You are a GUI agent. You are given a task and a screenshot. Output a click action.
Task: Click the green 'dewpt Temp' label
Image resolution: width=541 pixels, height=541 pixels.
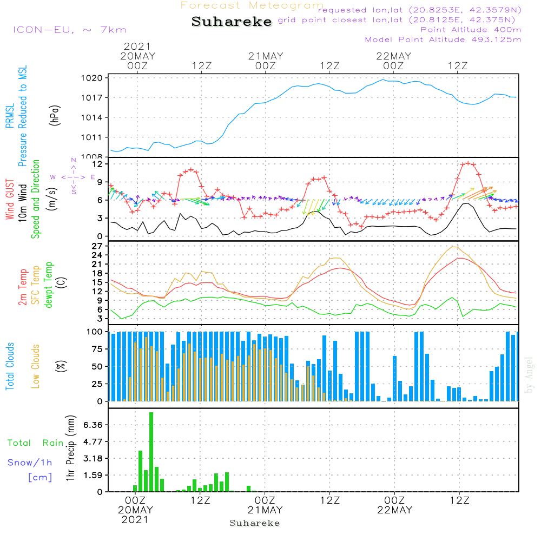coord(48,285)
